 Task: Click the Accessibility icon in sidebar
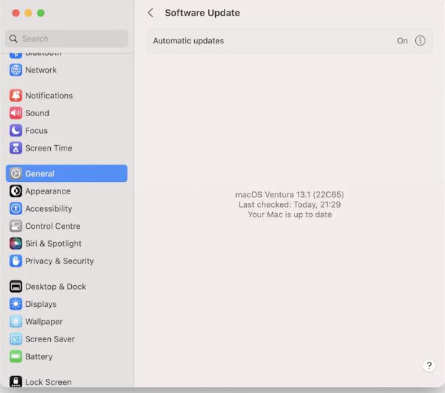tap(16, 208)
